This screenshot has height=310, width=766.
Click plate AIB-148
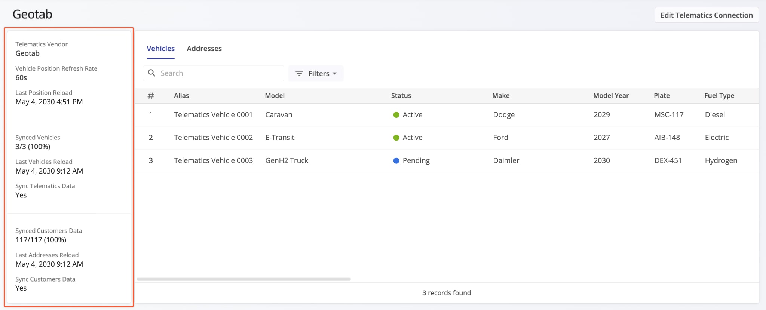click(x=667, y=138)
